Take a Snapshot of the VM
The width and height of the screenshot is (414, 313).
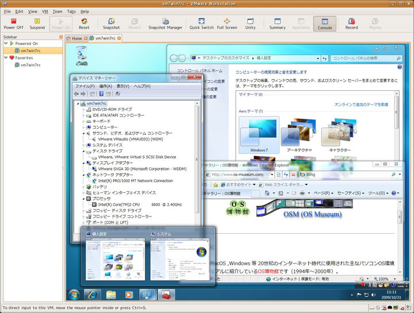tap(111, 24)
